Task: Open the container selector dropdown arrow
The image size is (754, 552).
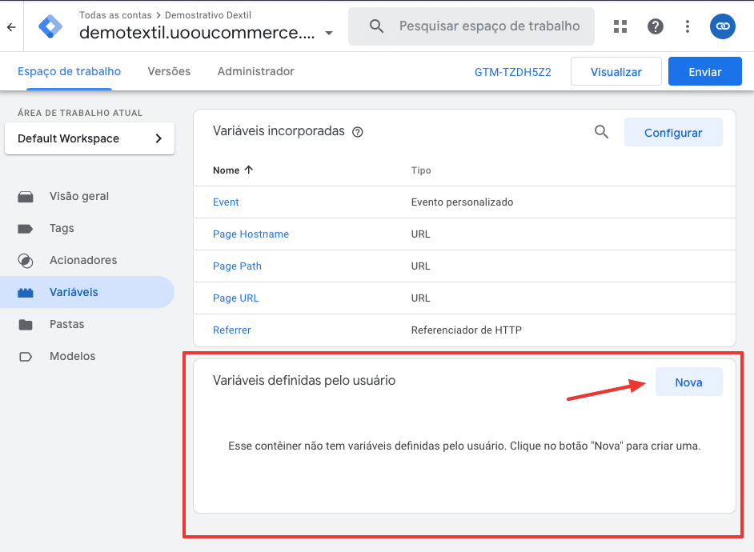Action: pos(329,33)
